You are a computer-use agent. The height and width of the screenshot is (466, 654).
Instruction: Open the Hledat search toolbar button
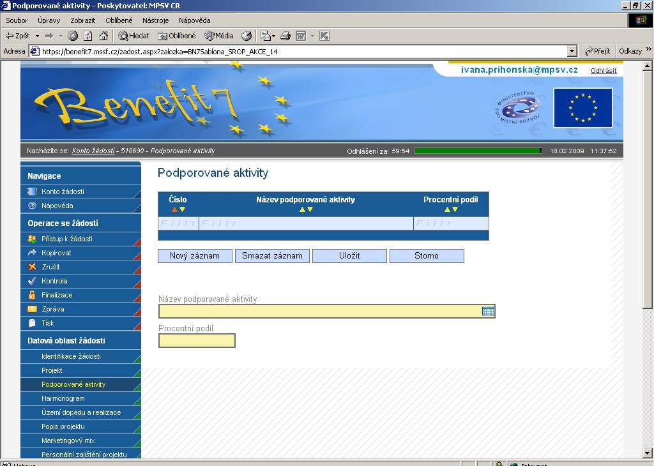point(133,36)
